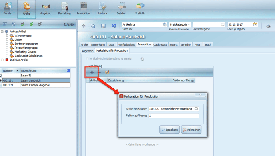Close the Kalkulation für Produktion dialog
The image size is (275, 156).
[201, 95]
